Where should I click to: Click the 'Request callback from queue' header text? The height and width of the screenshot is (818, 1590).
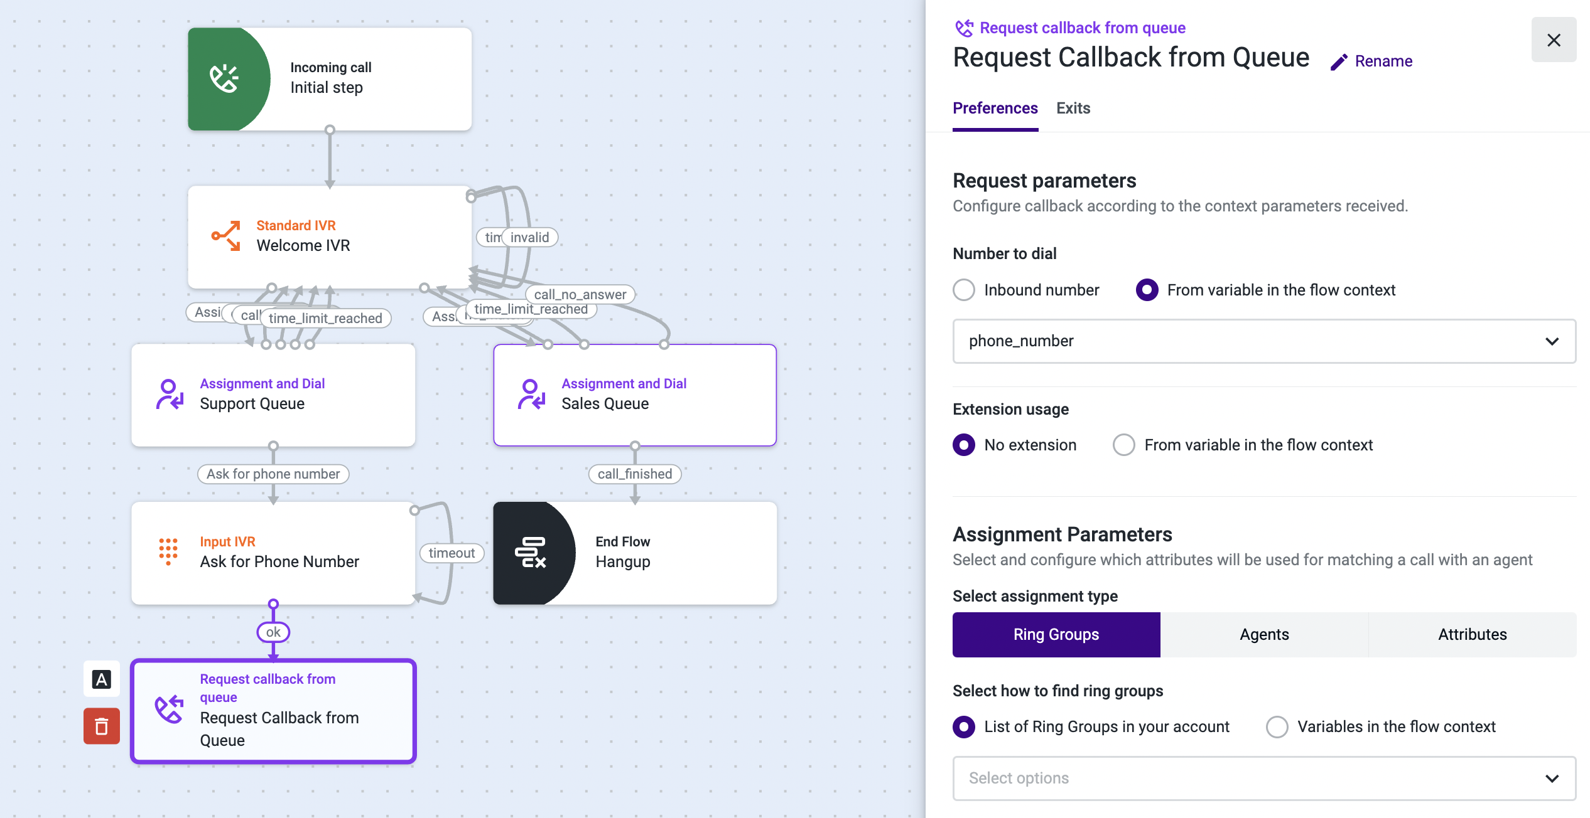(1083, 28)
